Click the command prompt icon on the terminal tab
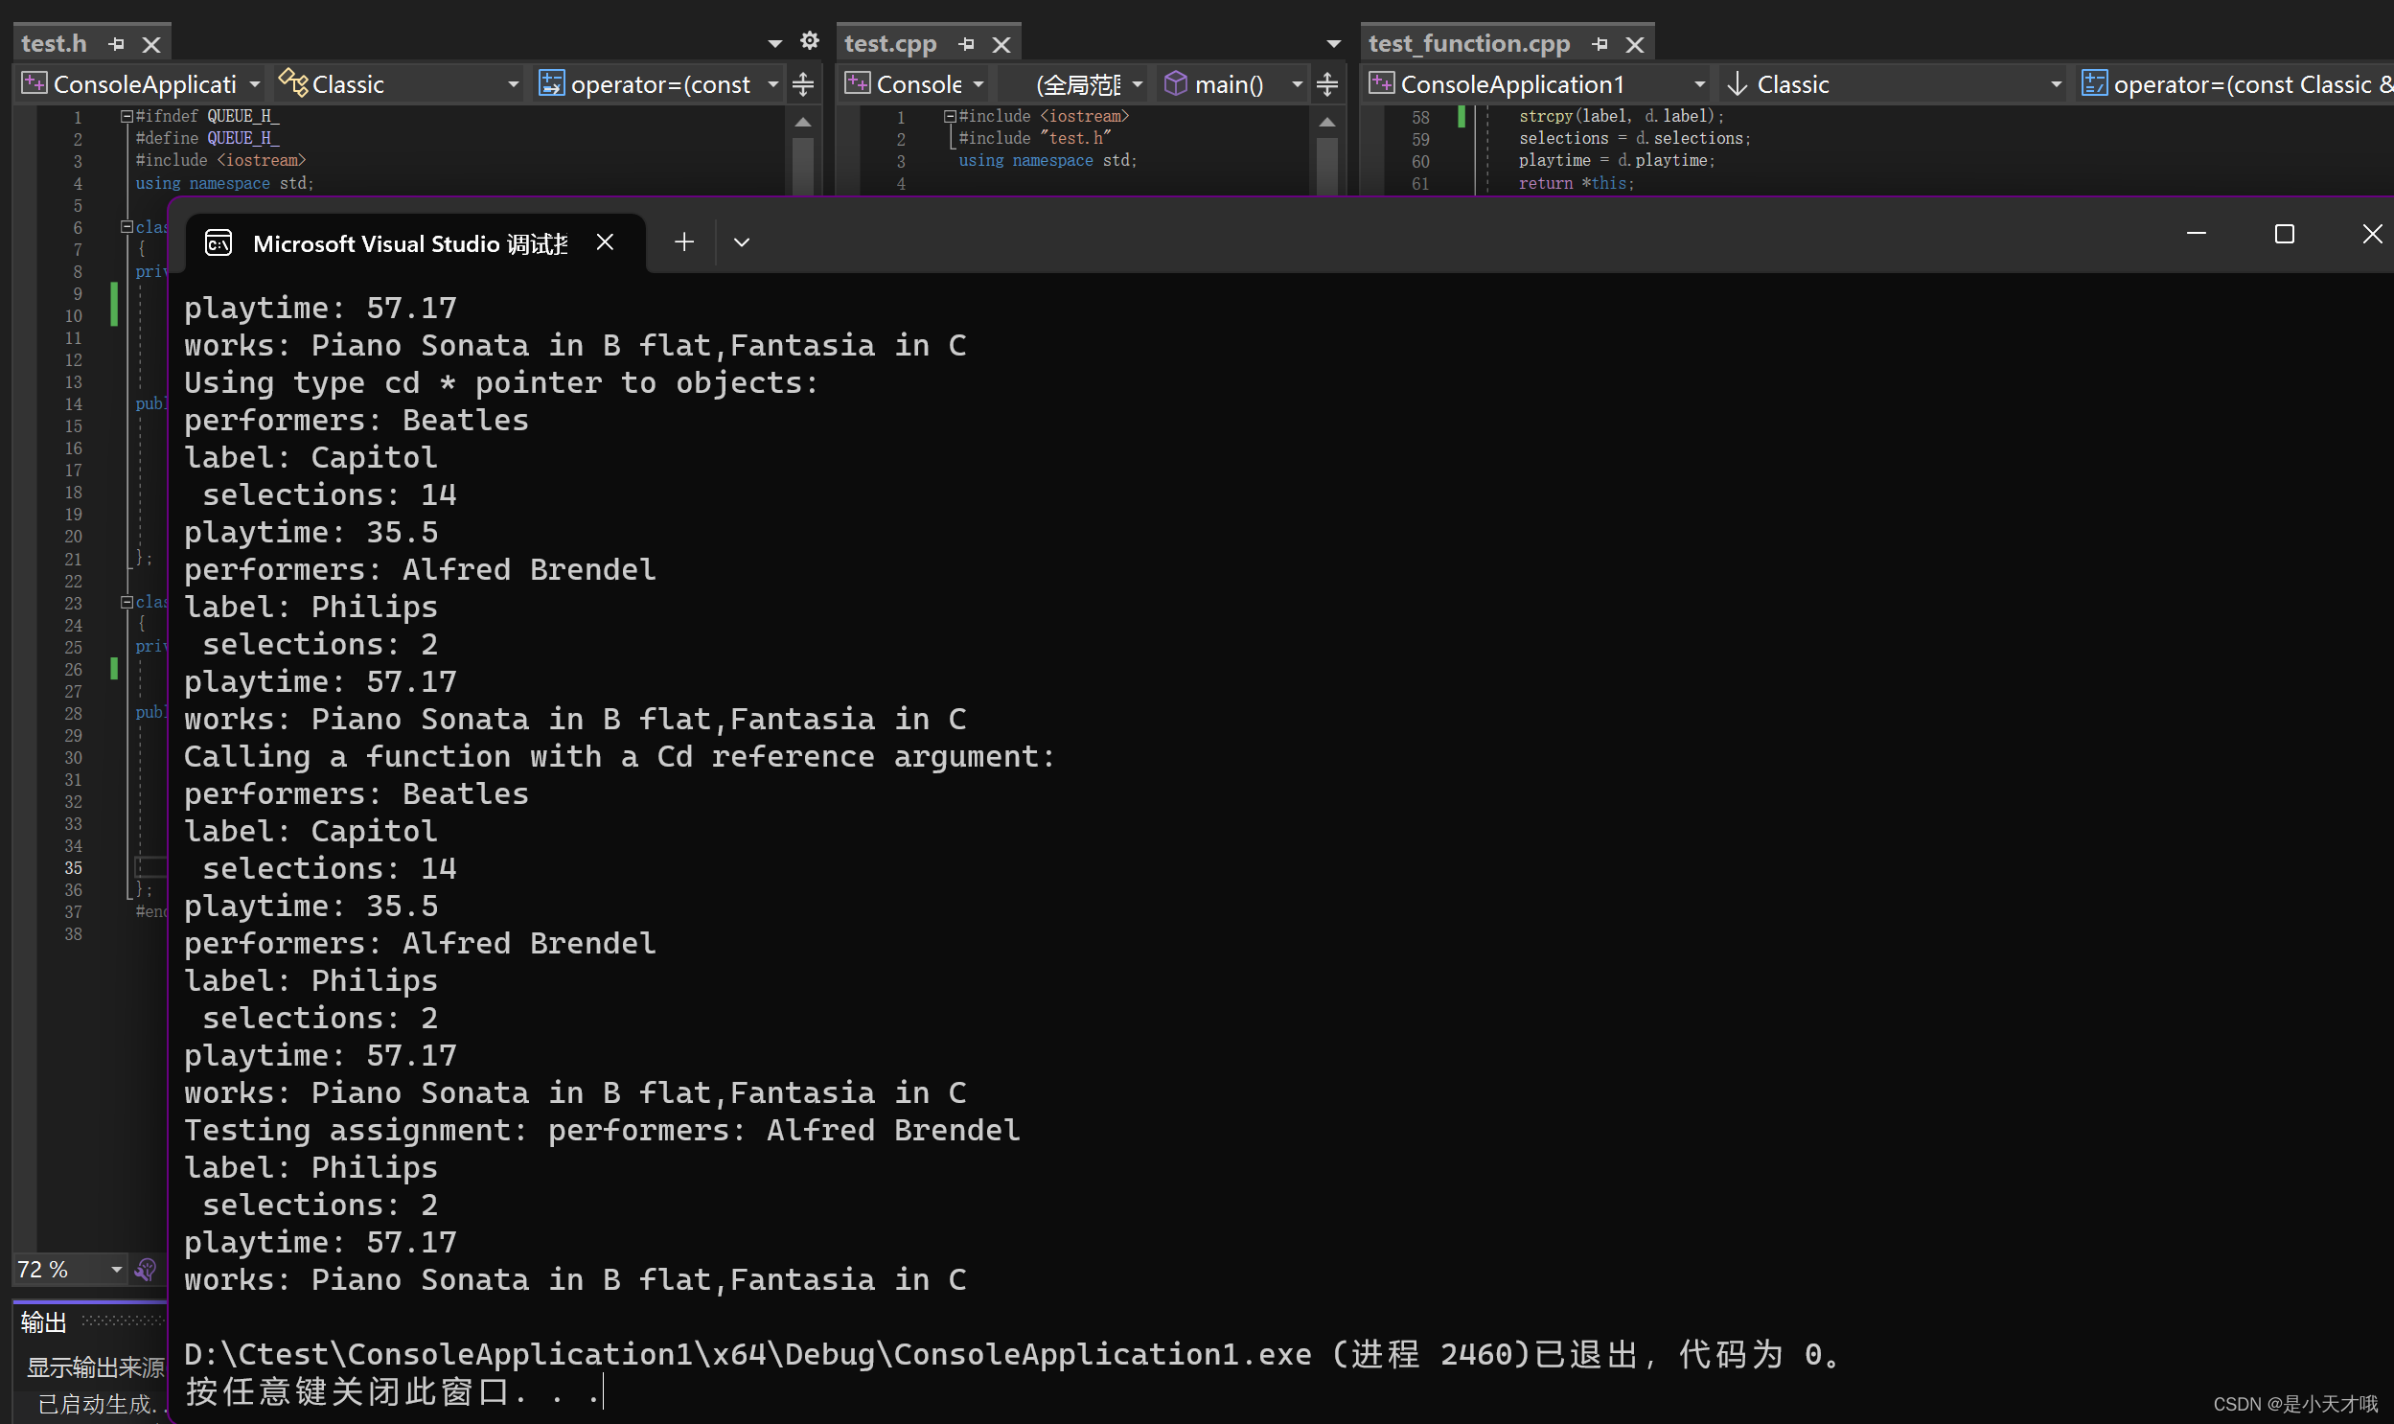The image size is (2394, 1424). [x=219, y=242]
